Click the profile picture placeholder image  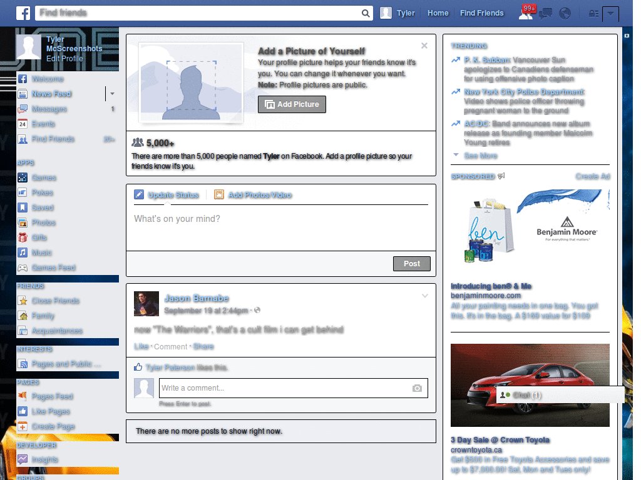(192, 83)
